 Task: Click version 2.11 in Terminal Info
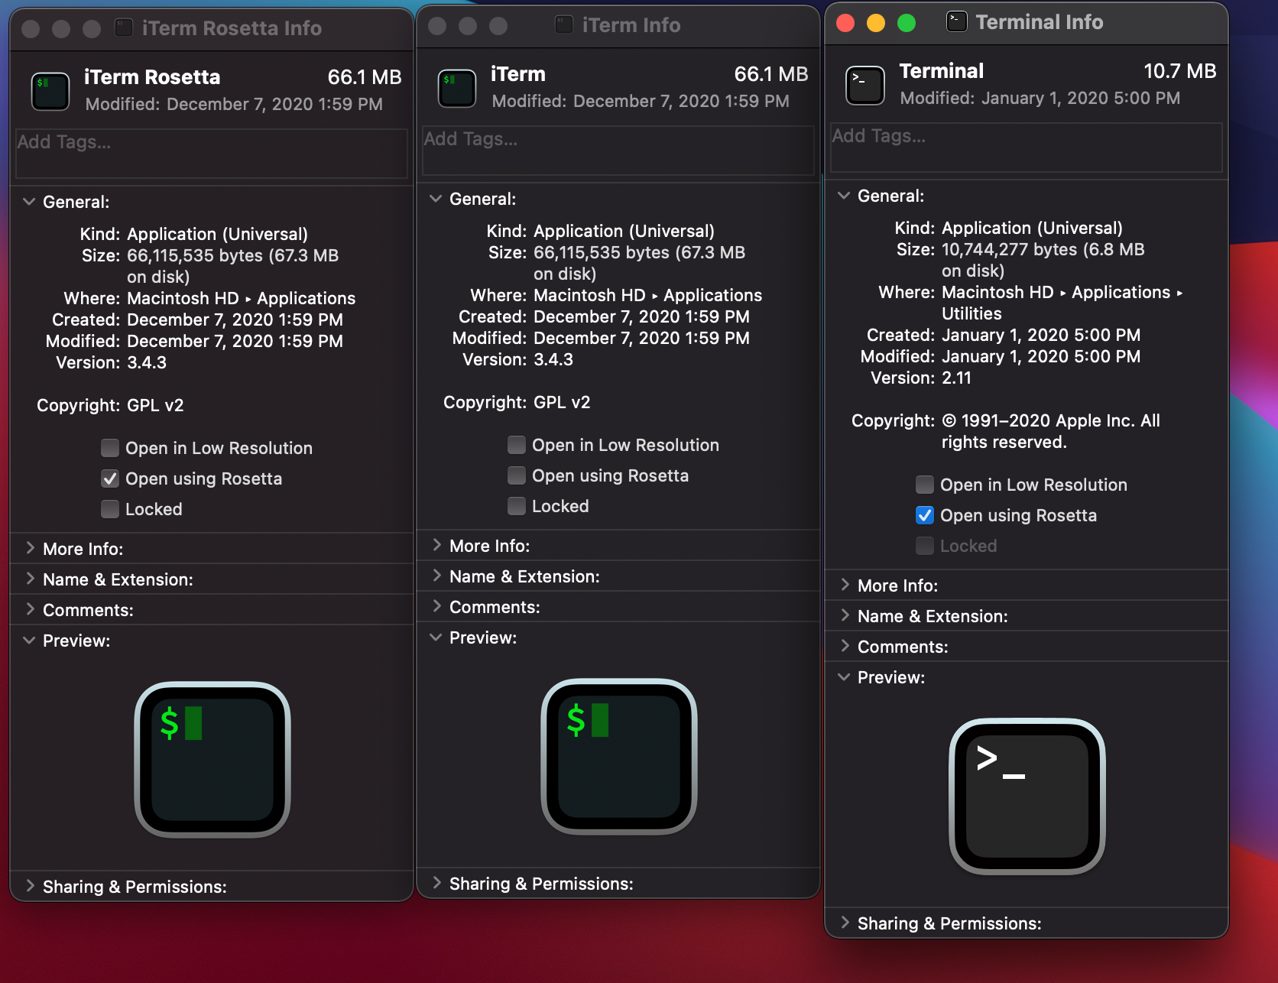point(956,378)
